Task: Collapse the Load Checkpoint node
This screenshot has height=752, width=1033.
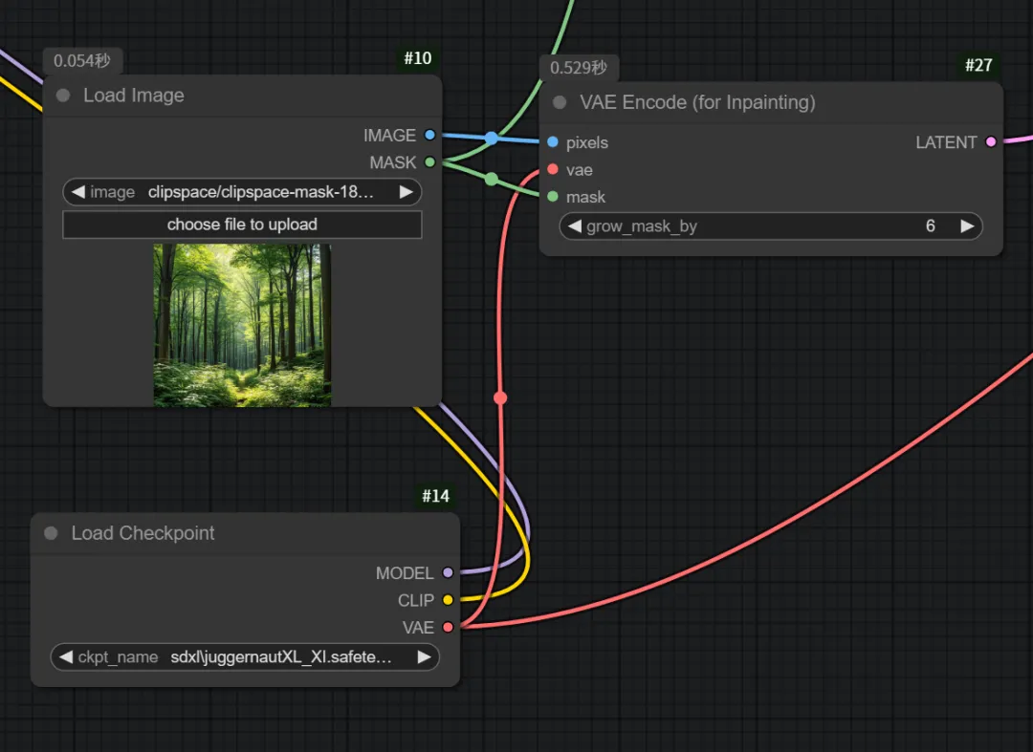Action: tap(49, 533)
